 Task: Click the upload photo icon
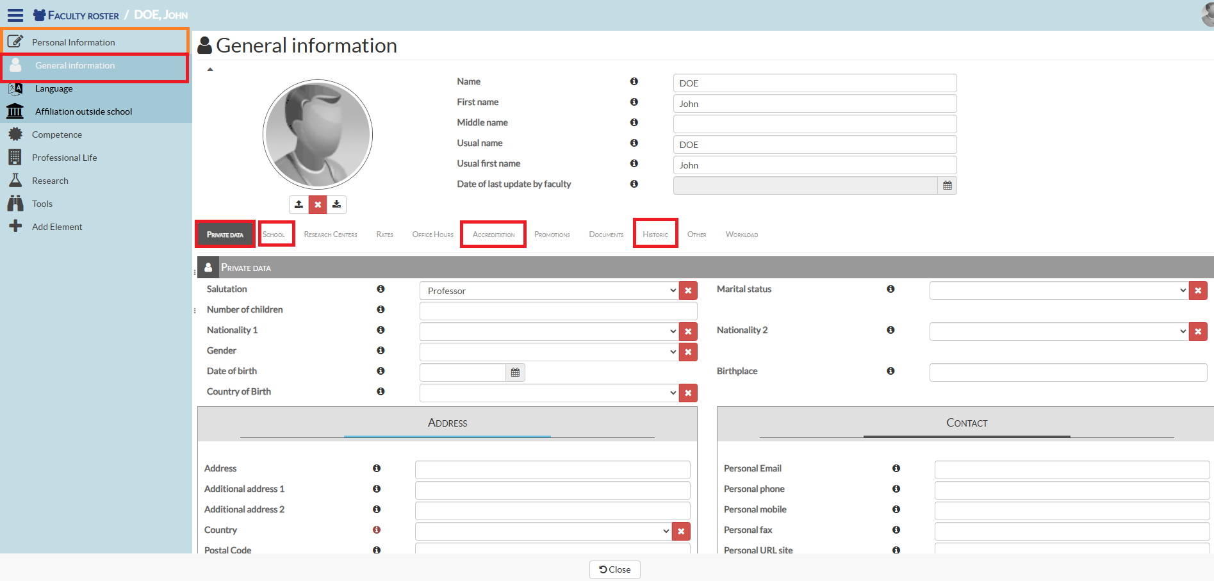(x=299, y=204)
